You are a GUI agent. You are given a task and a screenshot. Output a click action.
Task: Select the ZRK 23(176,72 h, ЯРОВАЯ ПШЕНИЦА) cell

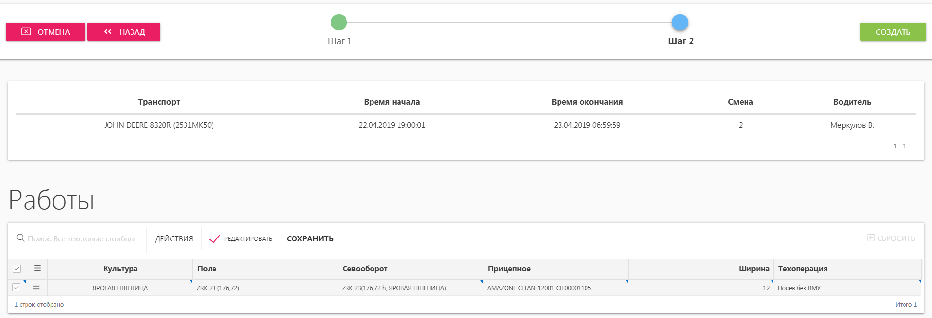tap(410, 288)
